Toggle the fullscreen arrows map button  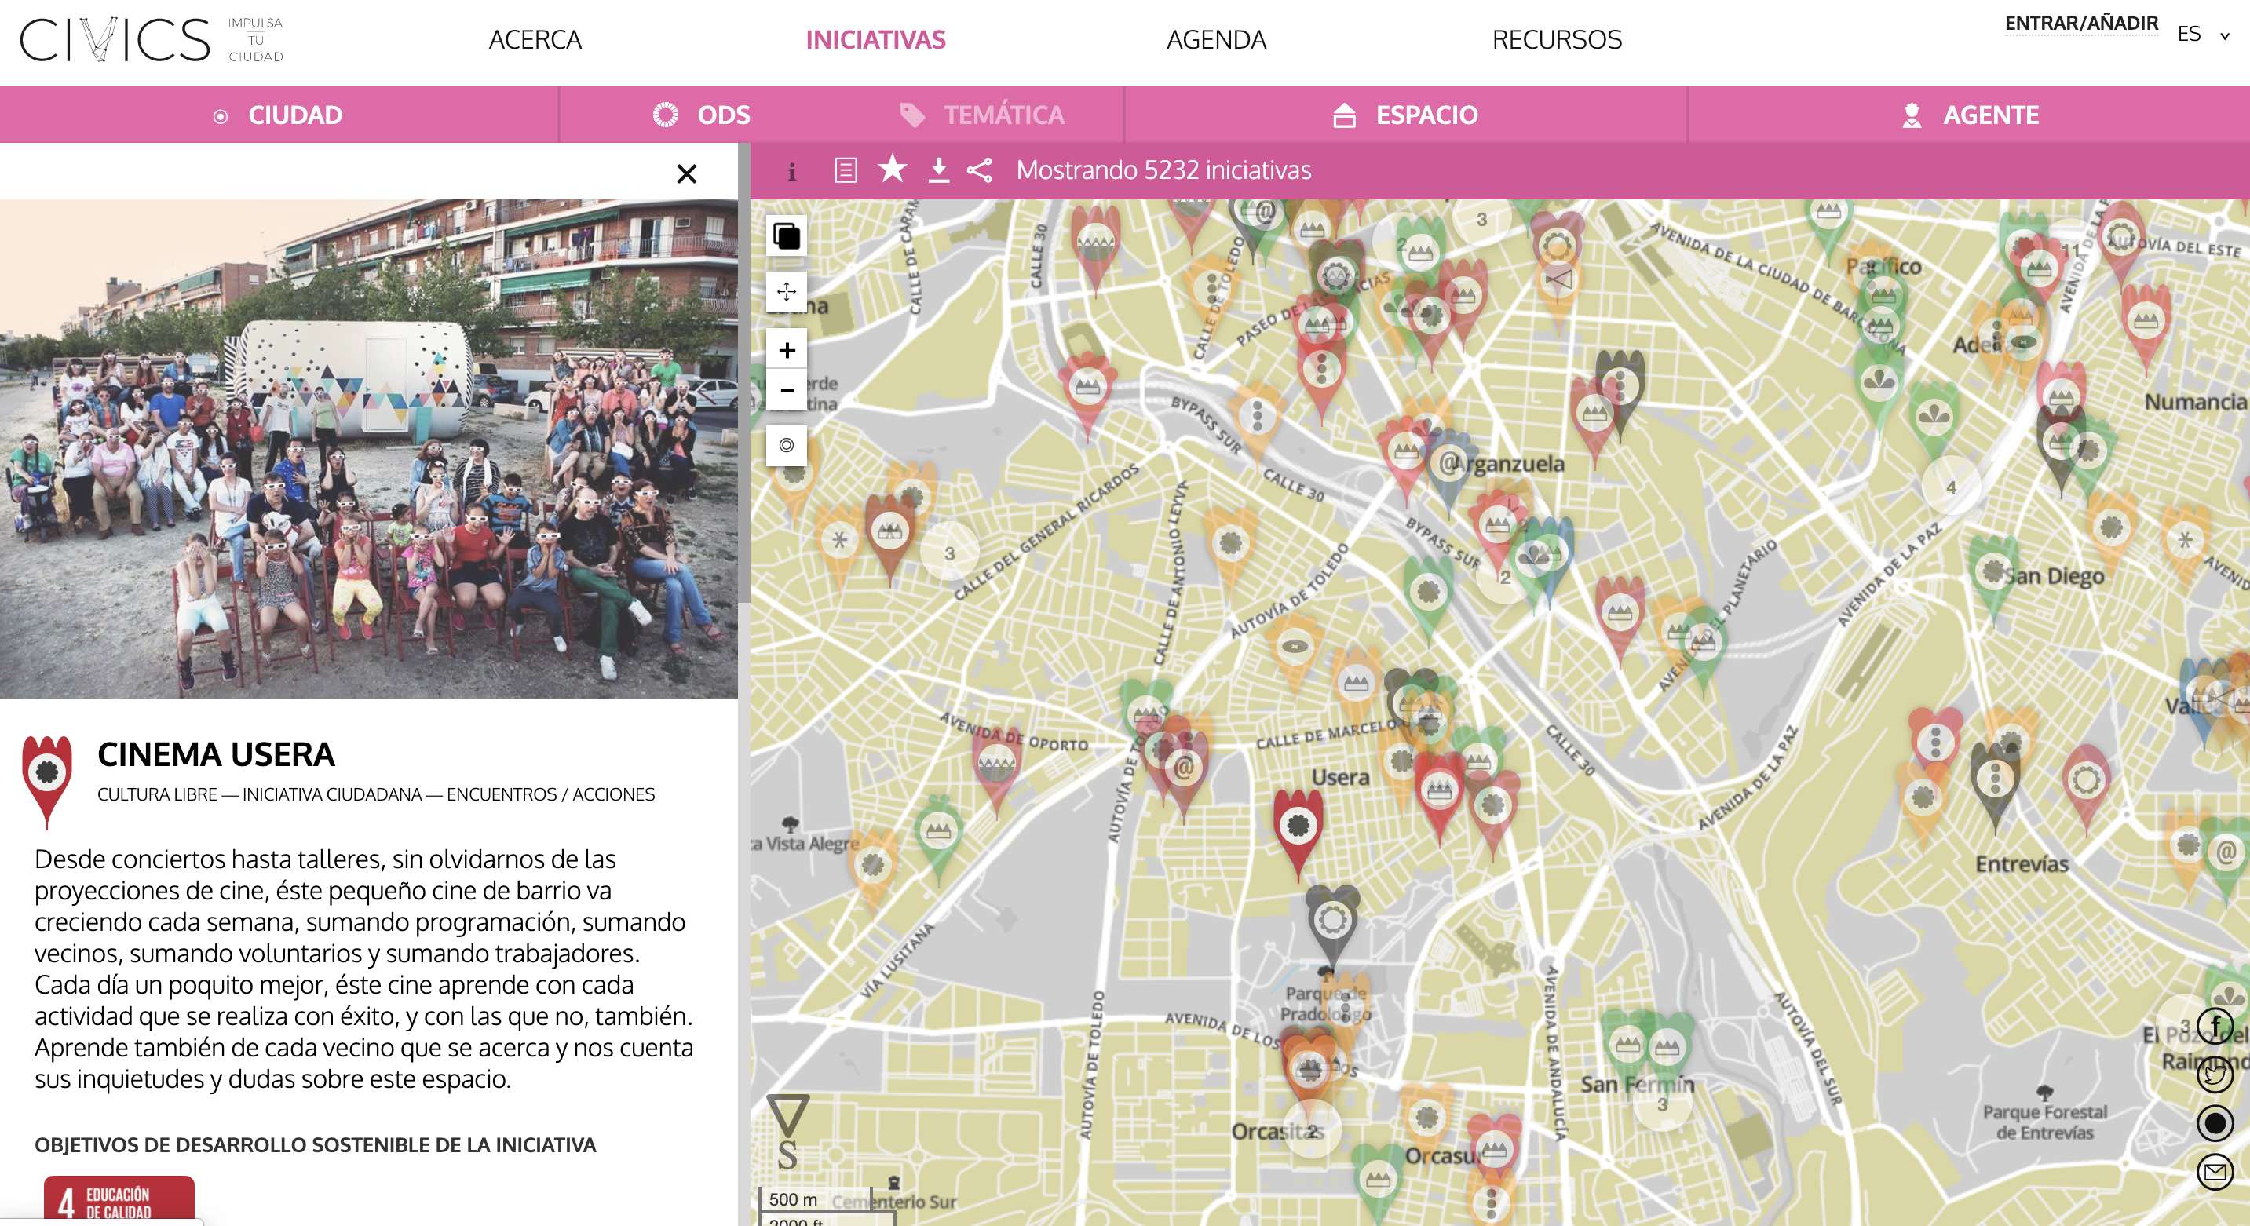786,292
